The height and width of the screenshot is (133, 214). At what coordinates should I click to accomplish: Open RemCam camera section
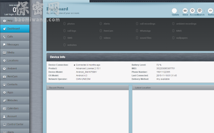(15, 76)
